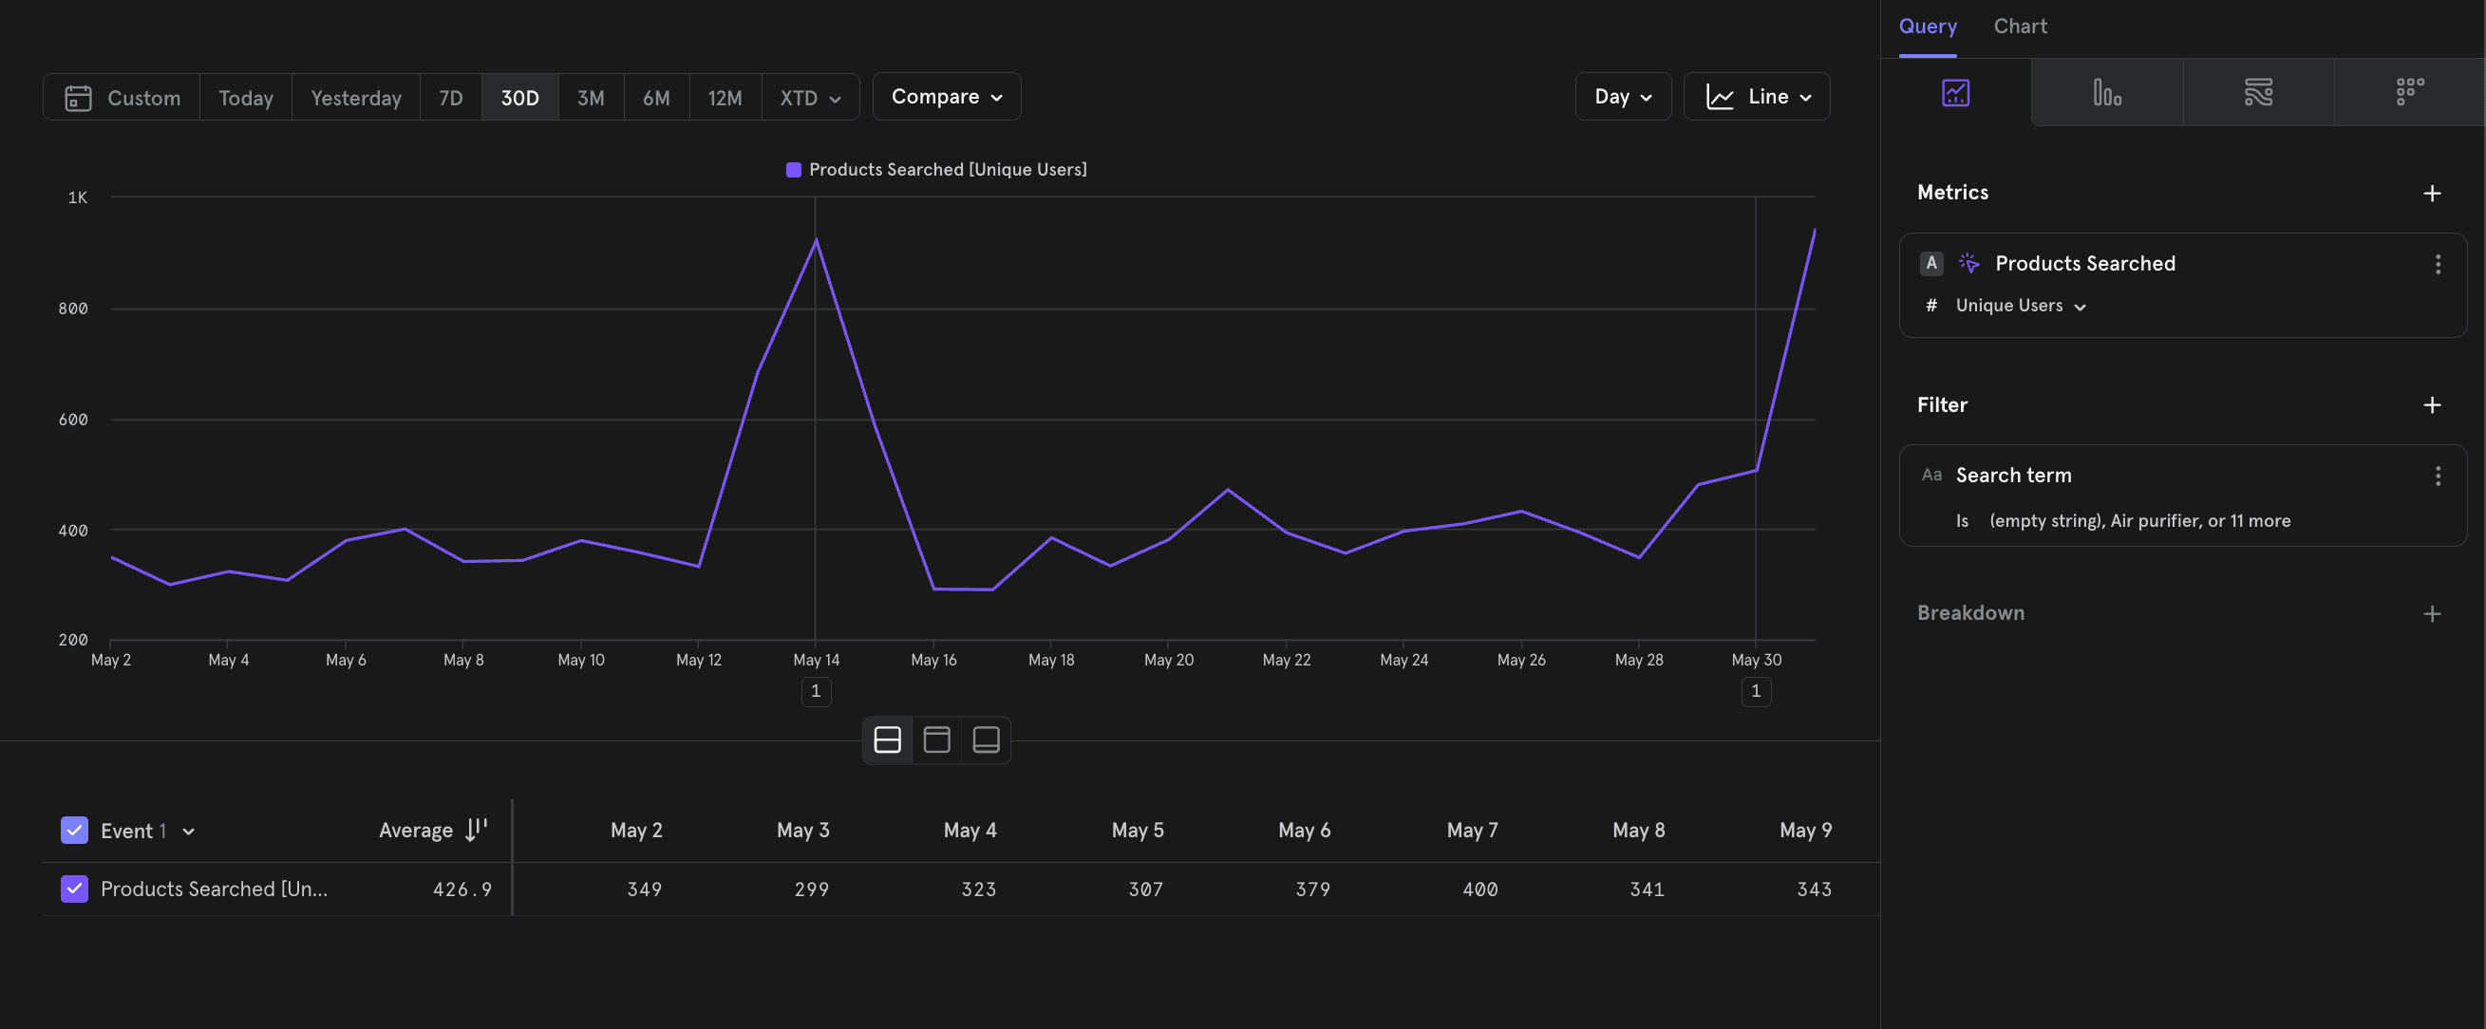Select the Flows report icon
This screenshot has width=2486, height=1029.
point(2257,93)
